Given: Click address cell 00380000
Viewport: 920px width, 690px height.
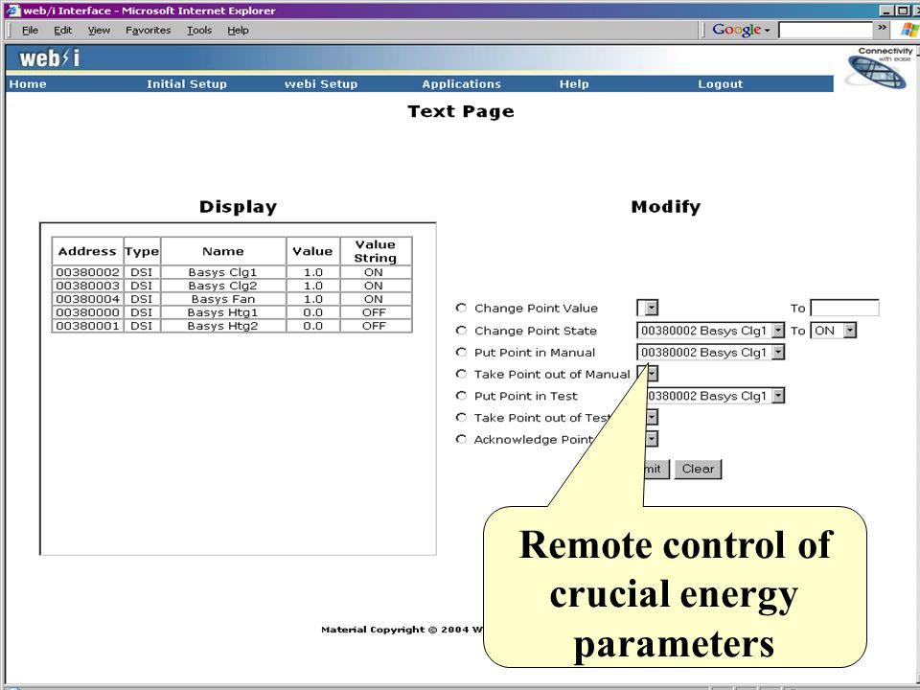Looking at the screenshot, I should click(x=87, y=312).
